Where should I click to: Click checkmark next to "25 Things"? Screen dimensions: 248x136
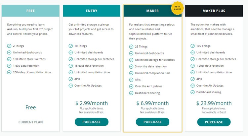click(132, 46)
